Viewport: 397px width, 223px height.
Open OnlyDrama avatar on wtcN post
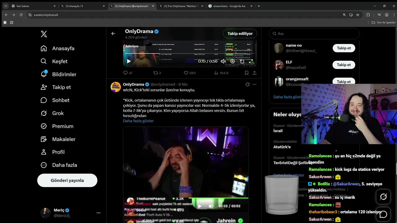[x=116, y=87]
